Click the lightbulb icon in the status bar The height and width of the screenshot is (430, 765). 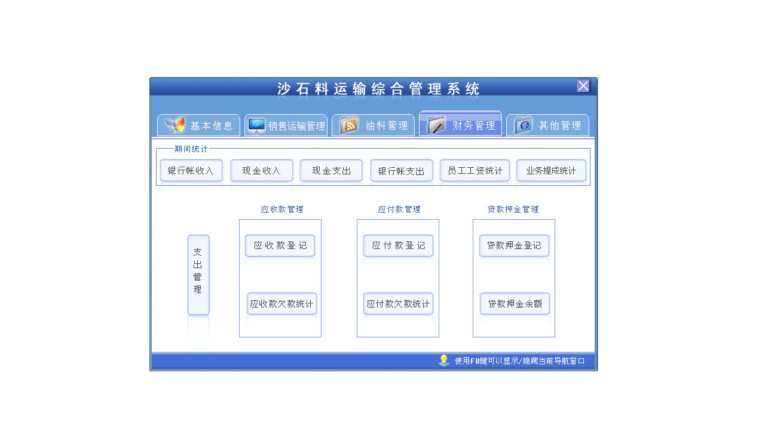pos(443,361)
